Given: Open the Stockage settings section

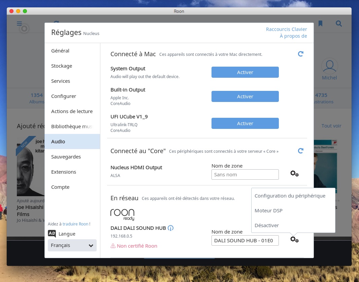Looking at the screenshot, I should coord(72,66).
